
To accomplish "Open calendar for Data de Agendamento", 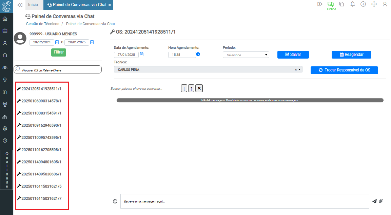I will click(x=142, y=55).
